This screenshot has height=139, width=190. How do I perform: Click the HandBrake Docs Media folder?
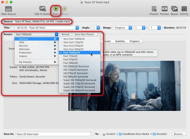[134, 134]
